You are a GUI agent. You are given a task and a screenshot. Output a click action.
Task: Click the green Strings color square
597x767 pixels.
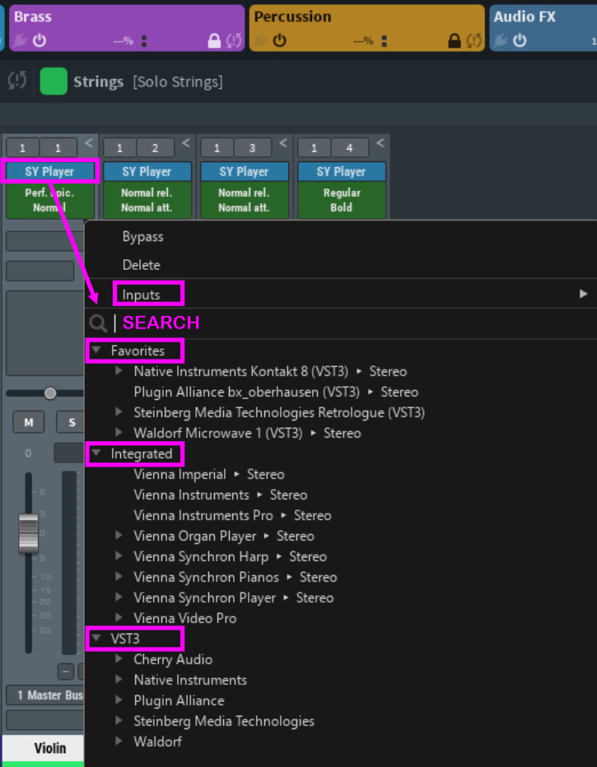[x=54, y=81]
